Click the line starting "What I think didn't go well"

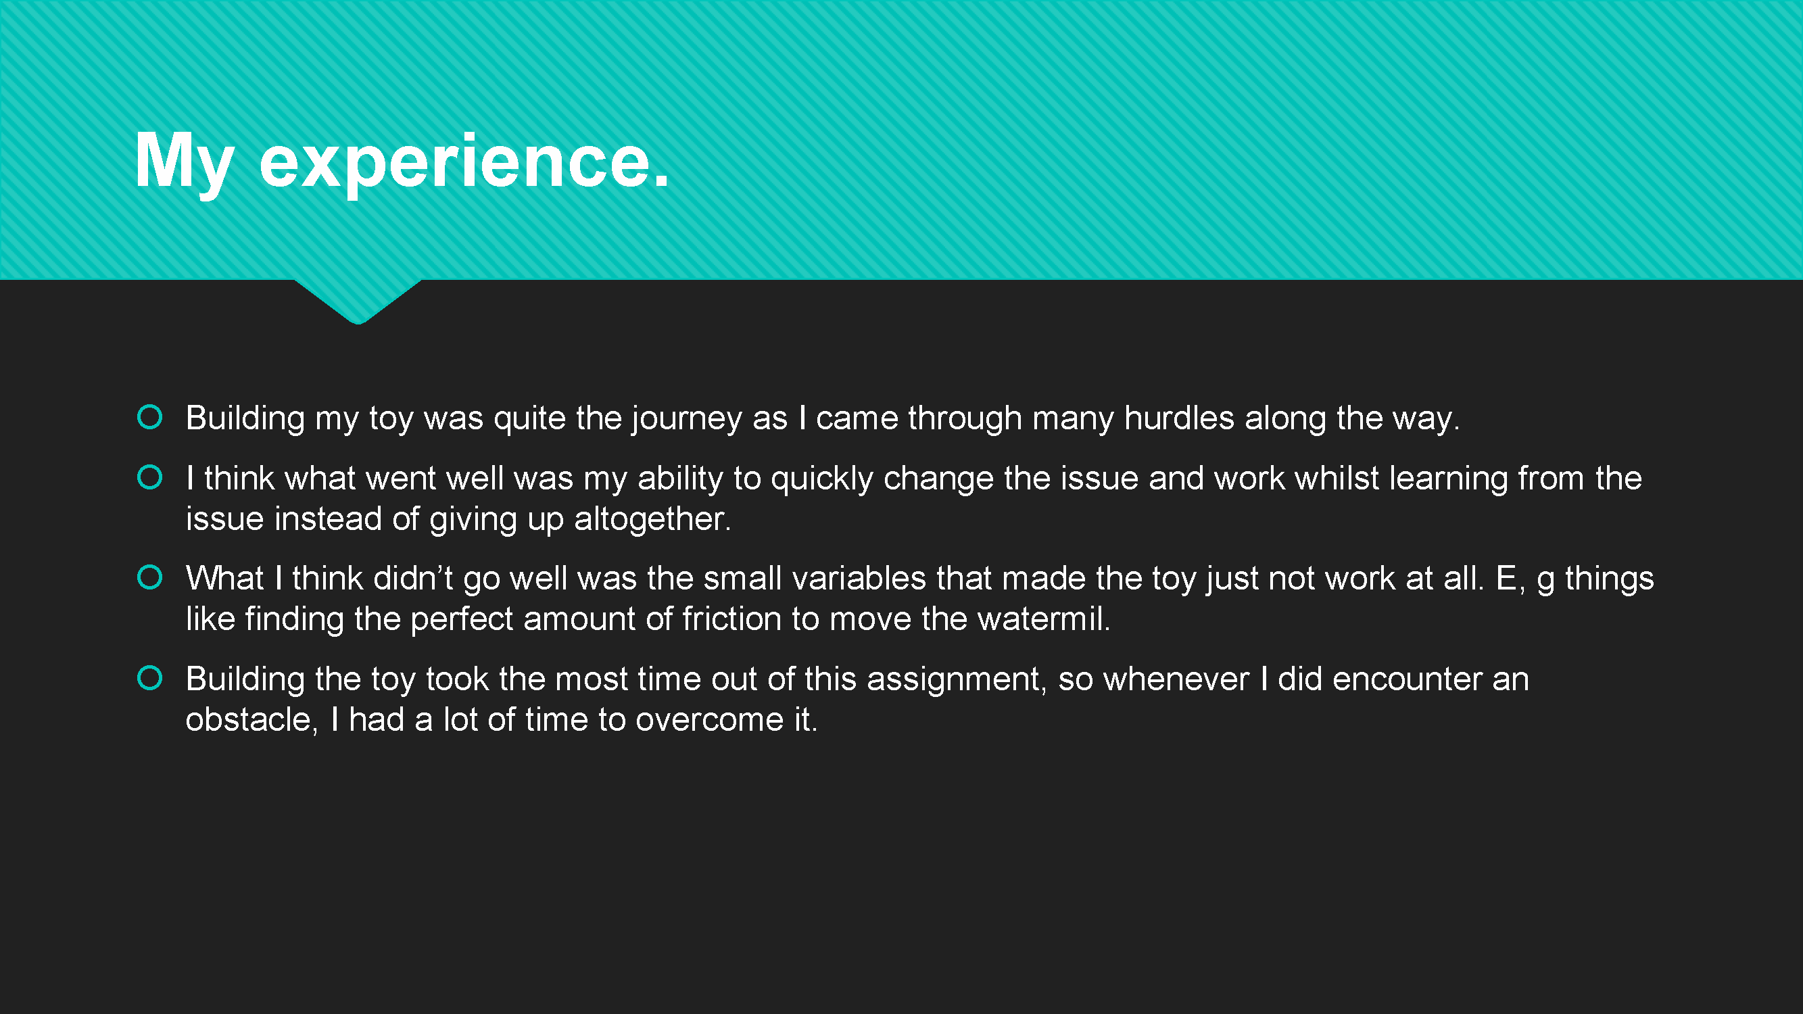[919, 579]
